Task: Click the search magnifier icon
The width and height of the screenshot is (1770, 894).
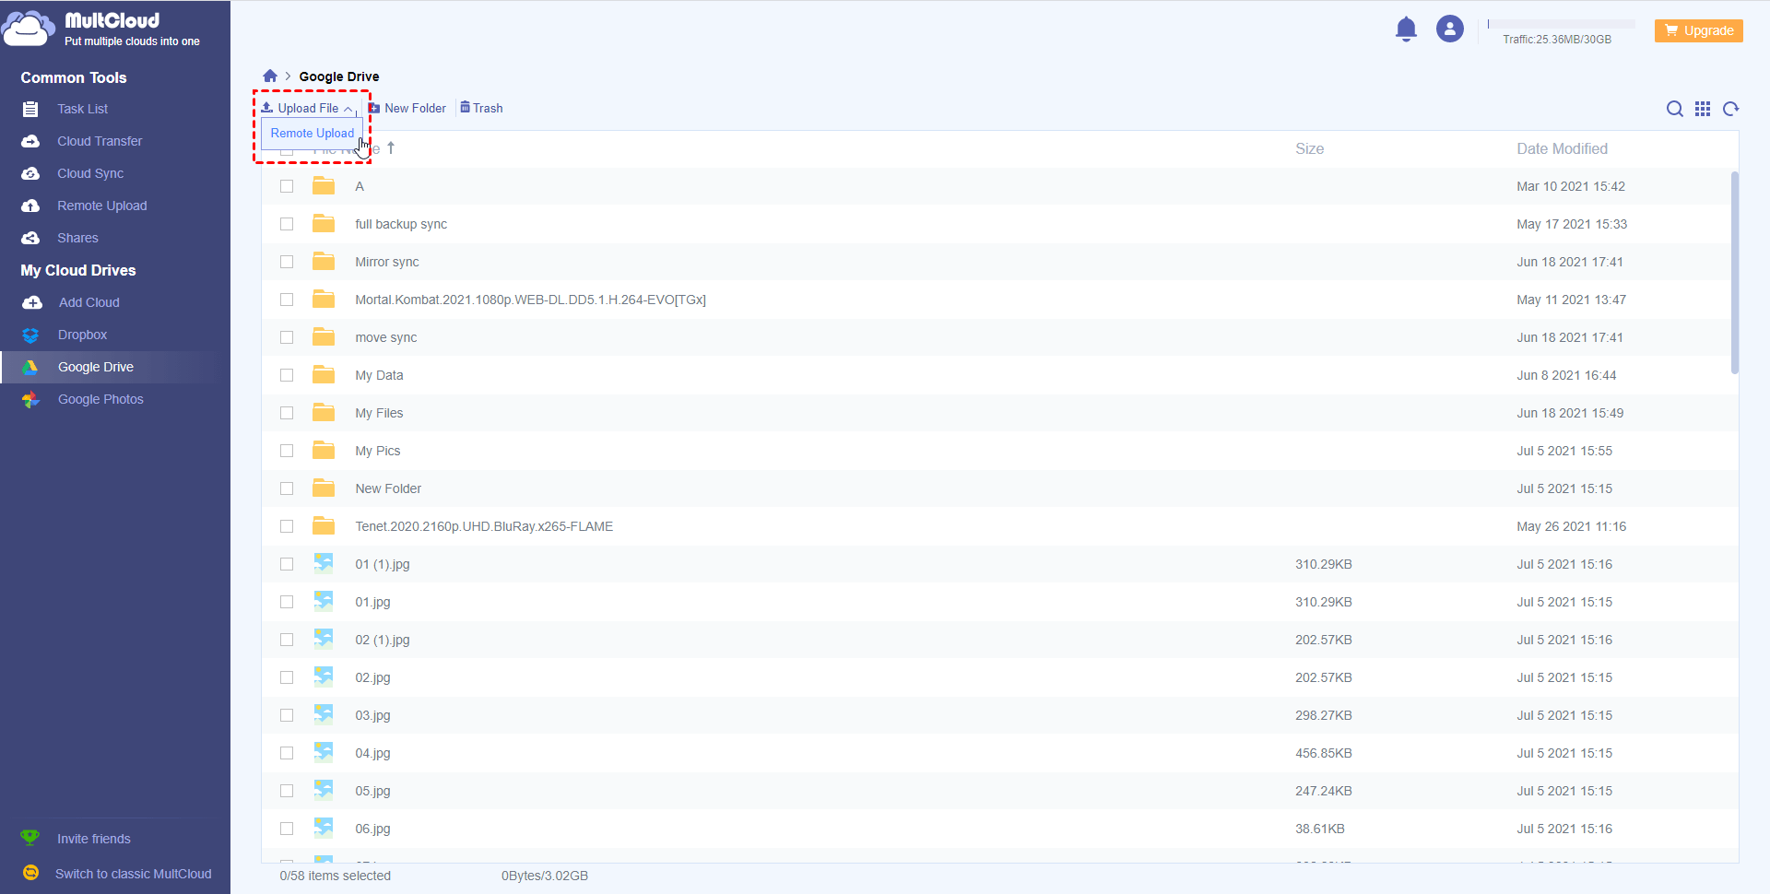Action: (x=1675, y=109)
